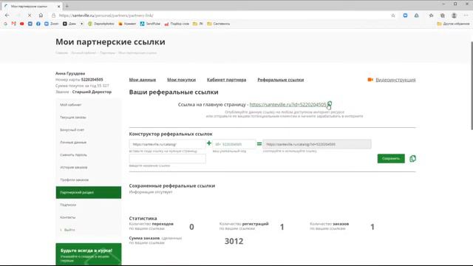The height and width of the screenshot is (266, 473).
Task: Click the browser address bar URL
Action: 106,16
